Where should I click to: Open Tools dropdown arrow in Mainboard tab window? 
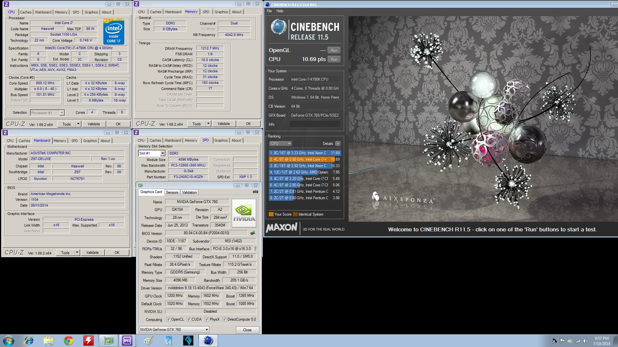77,253
